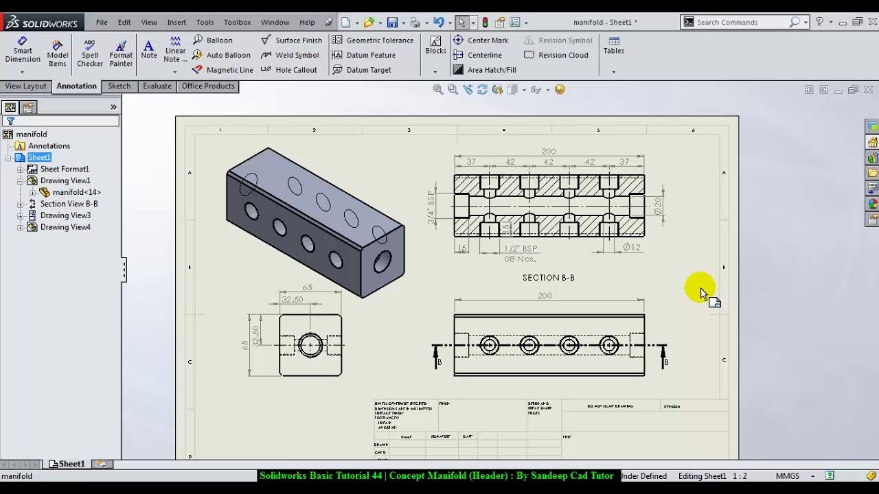The width and height of the screenshot is (879, 494).
Task: Open the Blocks dropdown arrow
Action: point(435,71)
